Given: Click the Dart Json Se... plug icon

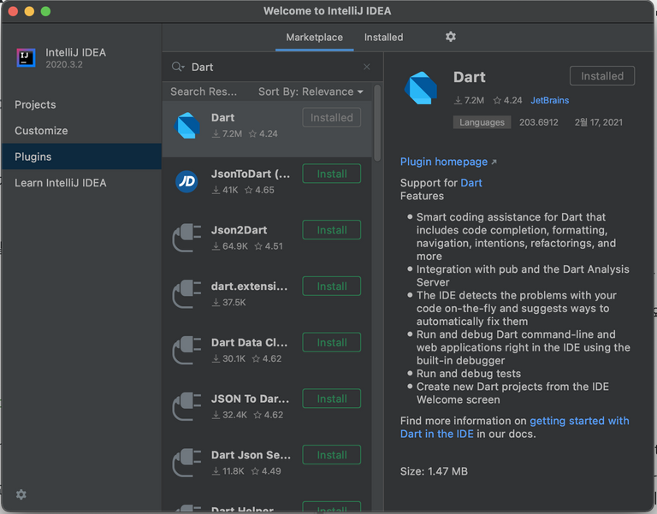Looking at the screenshot, I should (x=186, y=463).
